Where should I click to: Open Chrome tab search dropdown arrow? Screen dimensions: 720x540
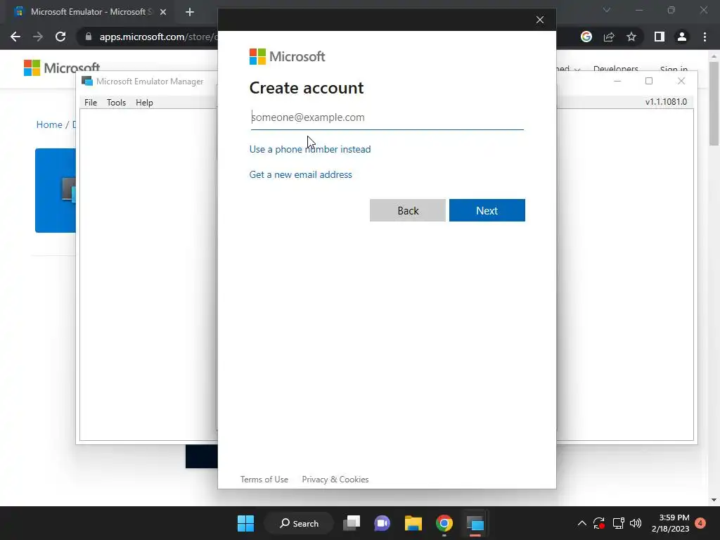[x=607, y=10]
